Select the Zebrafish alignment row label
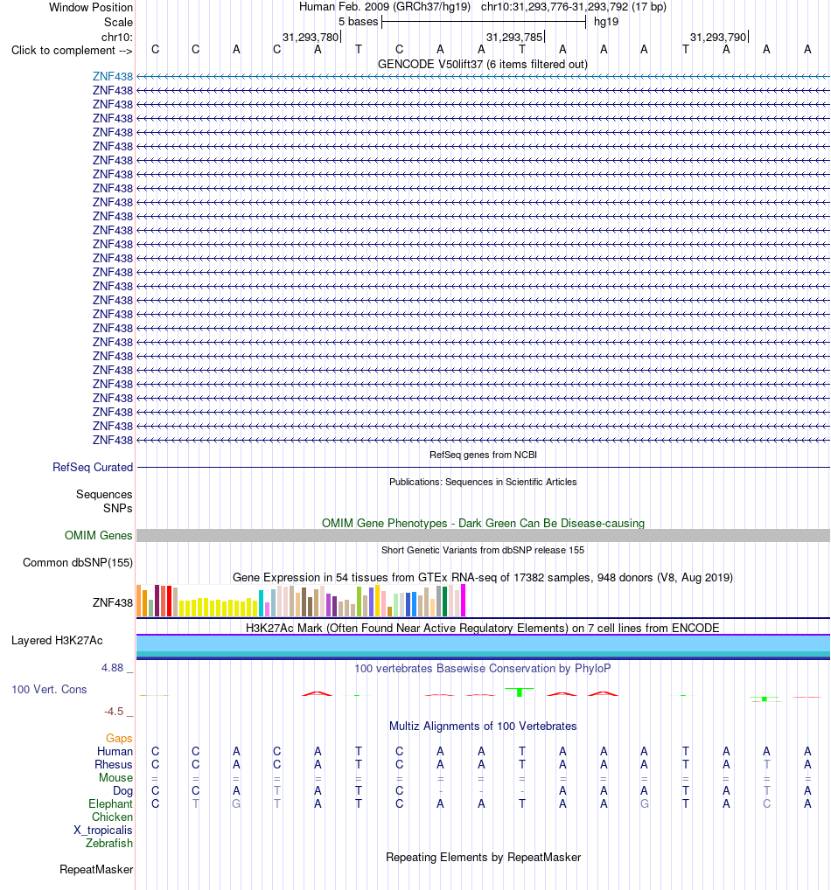This screenshot has height=890, width=831. [109, 843]
